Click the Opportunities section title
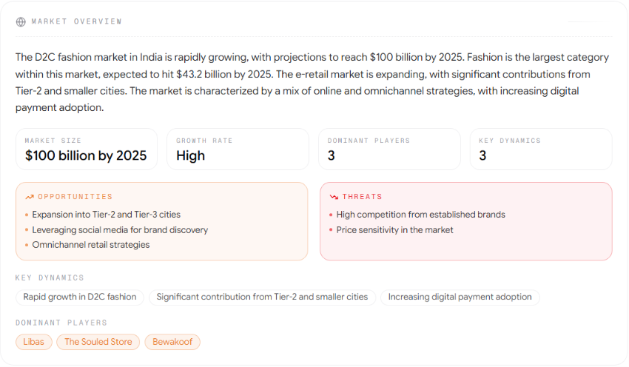Viewport: 629px width, 367px height. coord(75,197)
